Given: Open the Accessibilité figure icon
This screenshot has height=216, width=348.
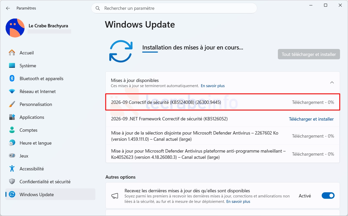Looking at the screenshot, I should click(x=12, y=169).
